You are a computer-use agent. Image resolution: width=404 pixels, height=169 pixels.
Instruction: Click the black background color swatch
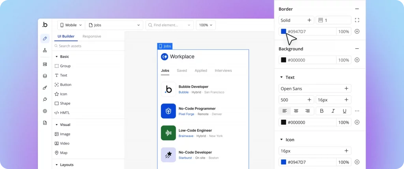pyautogui.click(x=283, y=60)
